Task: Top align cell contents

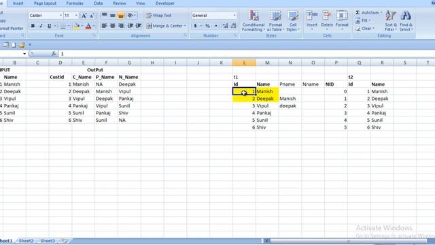Action: 104,15
